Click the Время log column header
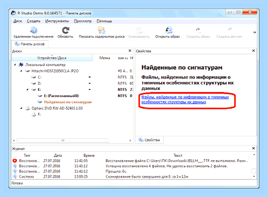 point(89,156)
